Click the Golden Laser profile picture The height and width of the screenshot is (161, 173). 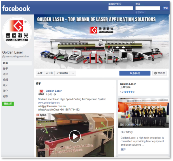click(x=17, y=32)
